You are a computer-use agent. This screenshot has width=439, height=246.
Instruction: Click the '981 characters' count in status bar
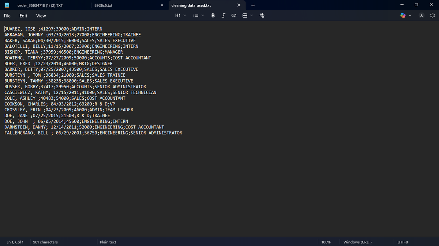point(45,242)
